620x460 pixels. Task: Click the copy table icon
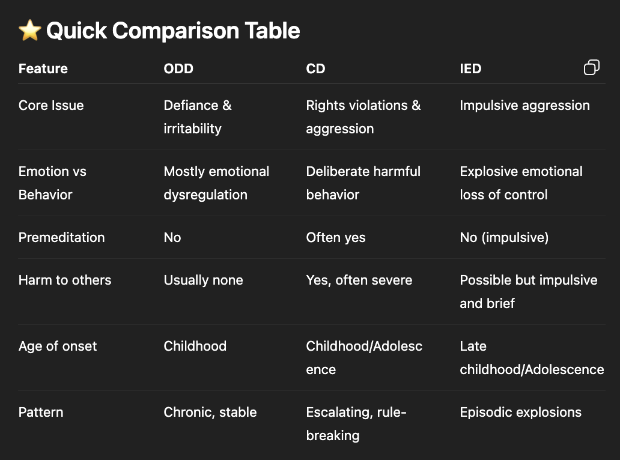pos(591,68)
